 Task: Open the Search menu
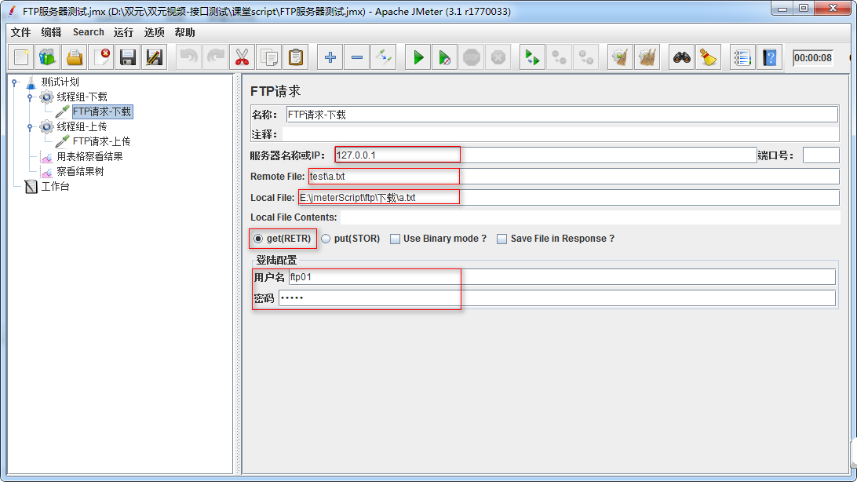click(88, 32)
